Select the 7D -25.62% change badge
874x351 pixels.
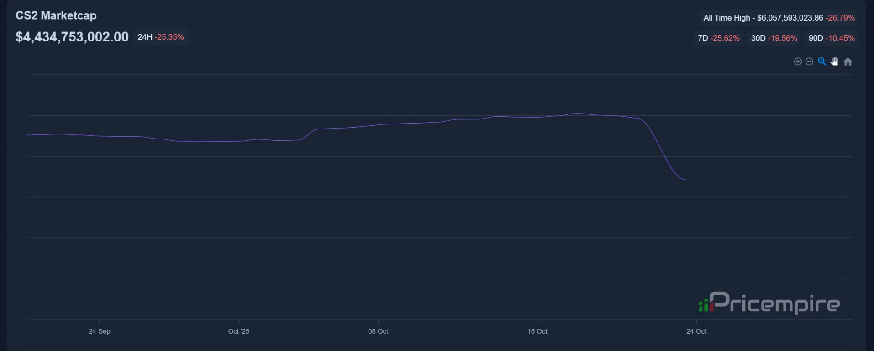click(x=719, y=38)
